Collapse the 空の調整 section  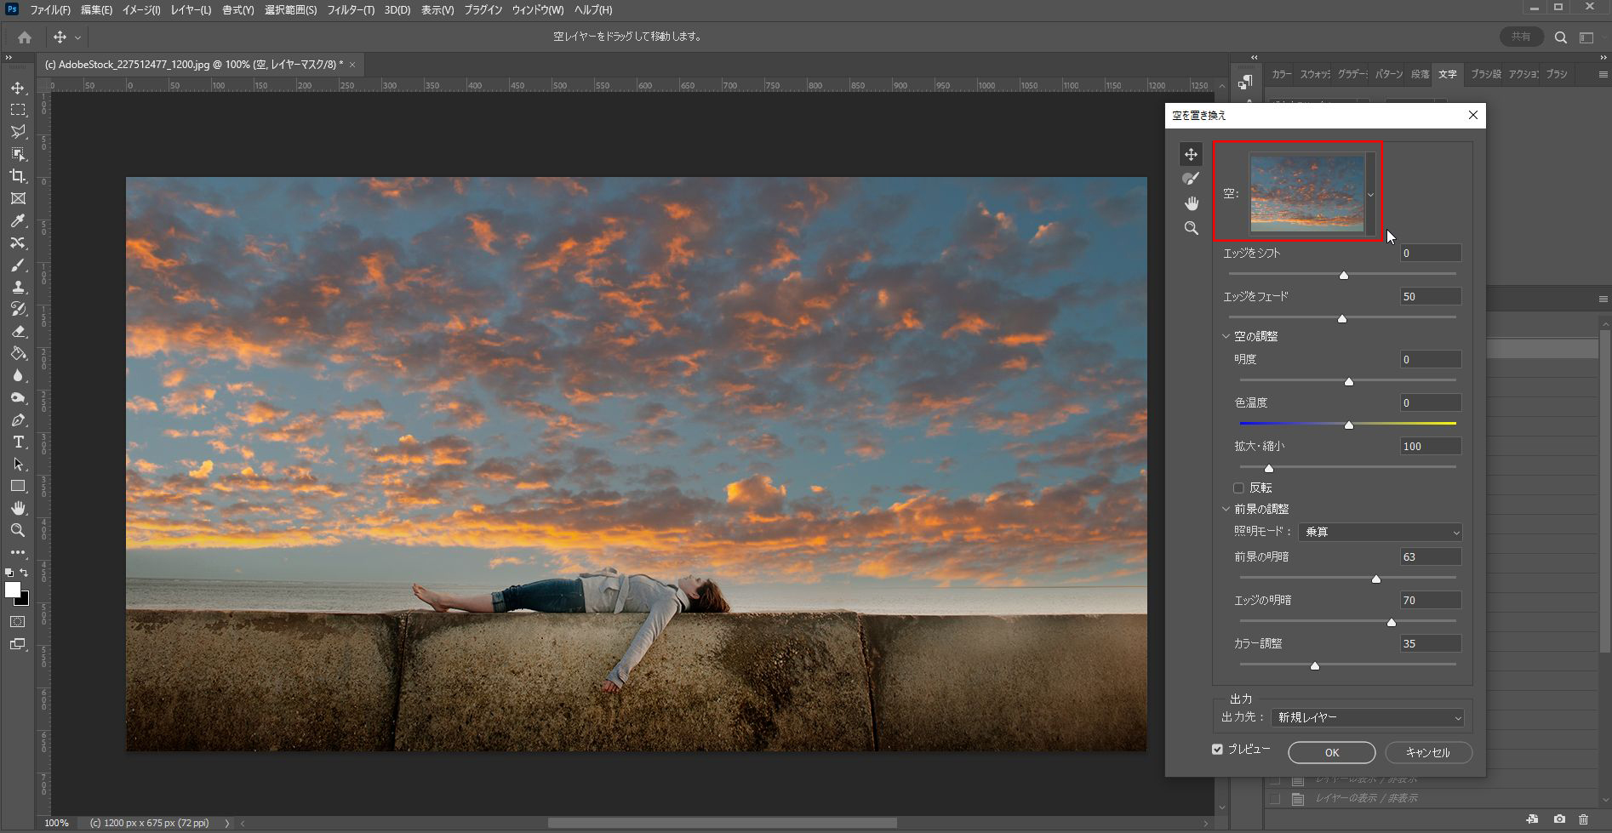click(x=1226, y=337)
